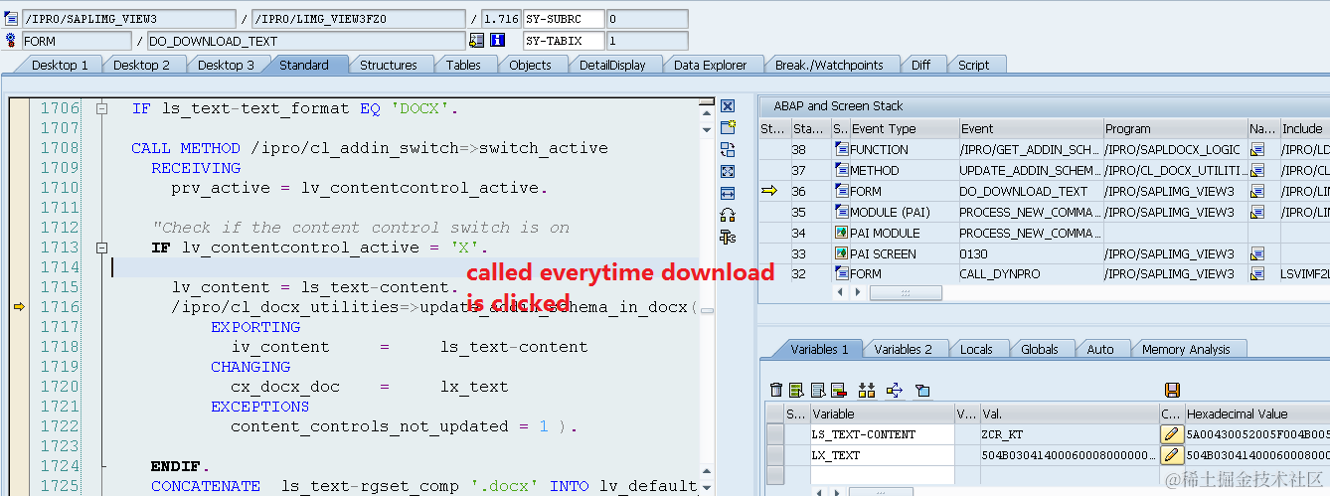Switch to Auto tab
This screenshot has height=496, width=1330.
pos(1099,349)
